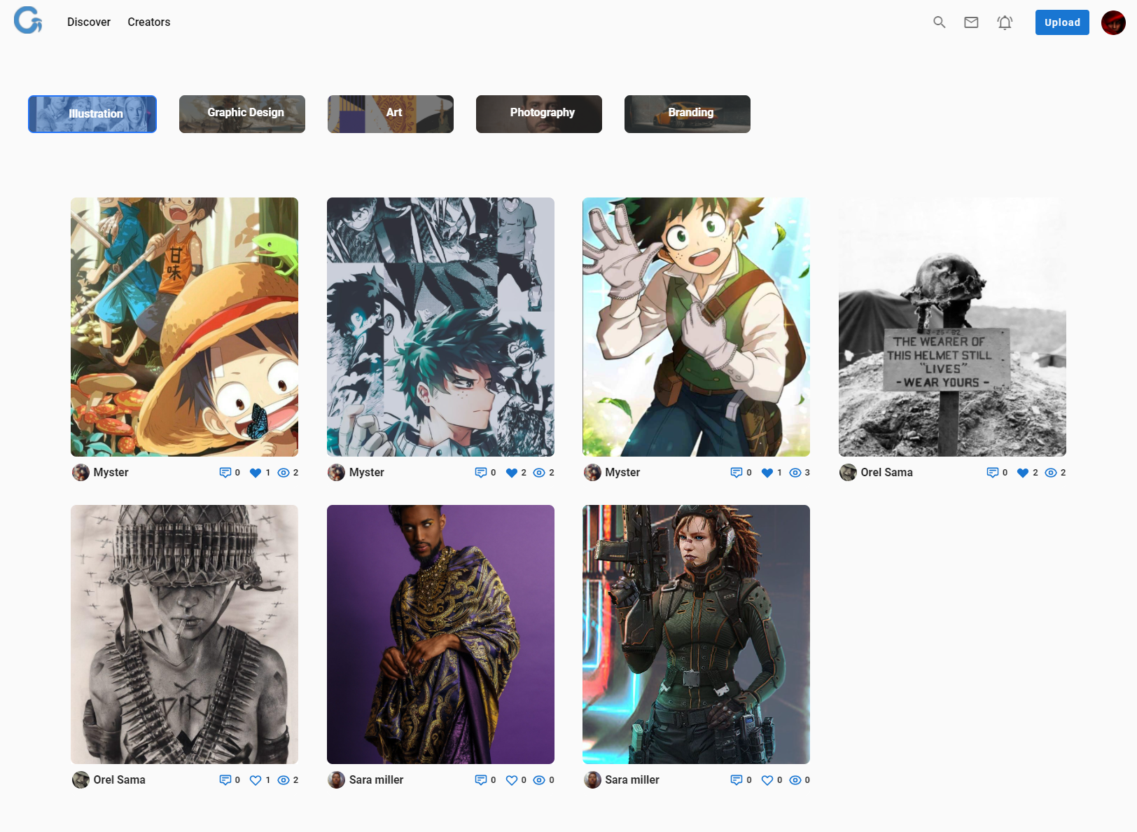This screenshot has width=1137, height=832.
Task: Toggle like on green-haired boy artwork
Action: [x=767, y=473]
